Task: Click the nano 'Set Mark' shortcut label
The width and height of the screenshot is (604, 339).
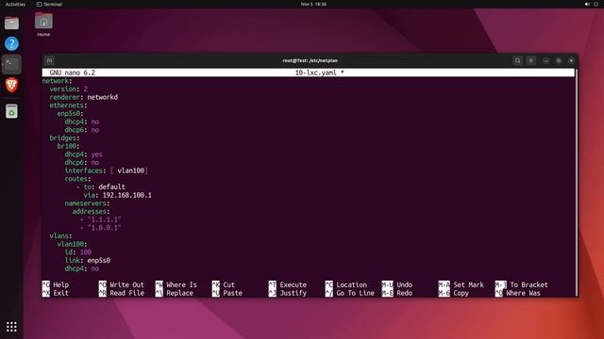Action: click(x=468, y=284)
